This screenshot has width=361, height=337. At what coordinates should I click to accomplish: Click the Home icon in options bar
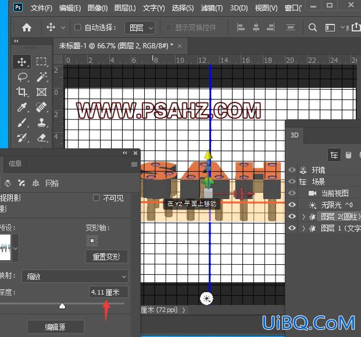pyautogui.click(x=27, y=28)
